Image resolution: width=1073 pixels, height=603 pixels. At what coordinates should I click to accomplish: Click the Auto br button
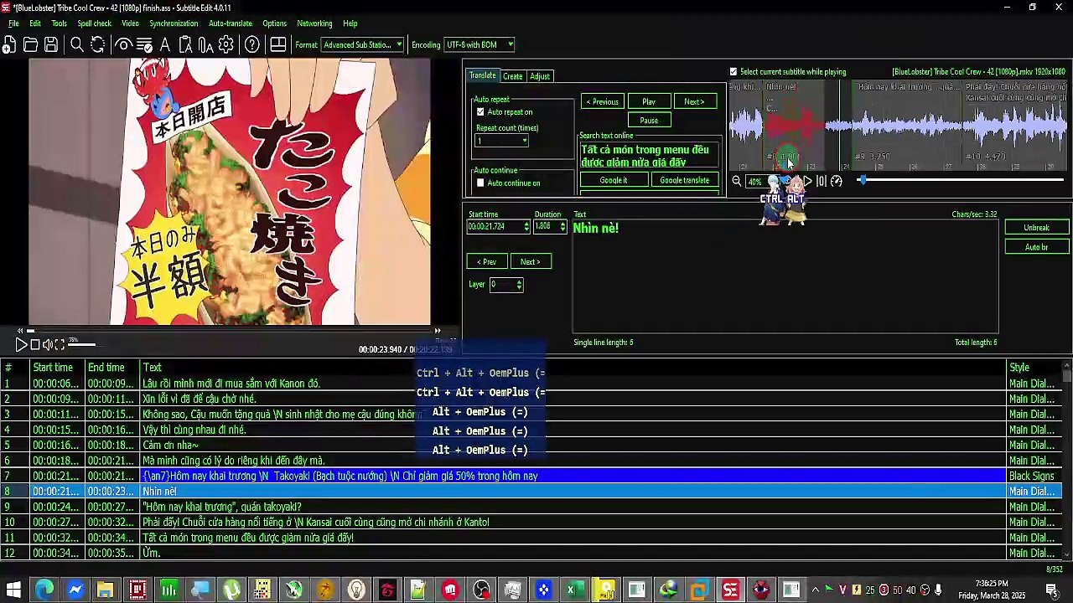pyautogui.click(x=1036, y=247)
